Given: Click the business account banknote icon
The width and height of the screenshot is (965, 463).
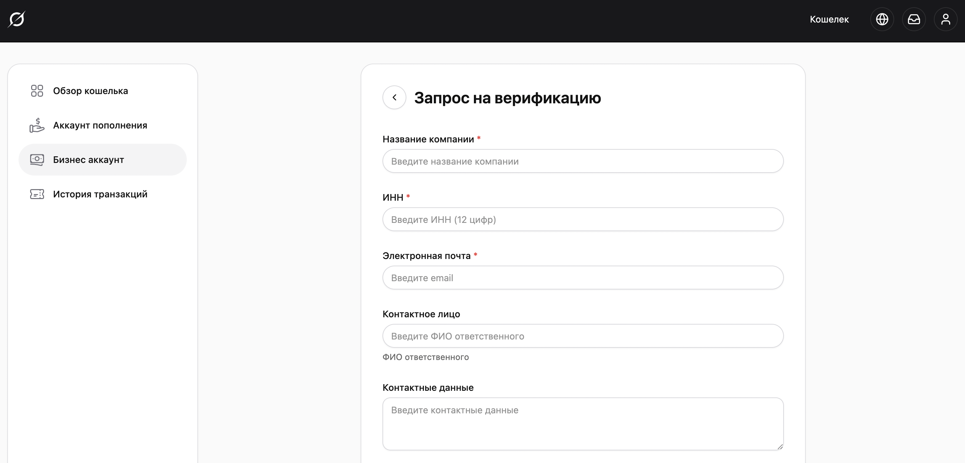Looking at the screenshot, I should click(37, 160).
